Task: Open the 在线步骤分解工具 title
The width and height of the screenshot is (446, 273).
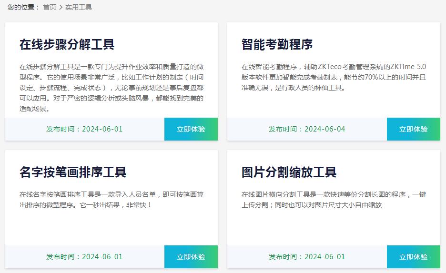Action: pos(67,45)
